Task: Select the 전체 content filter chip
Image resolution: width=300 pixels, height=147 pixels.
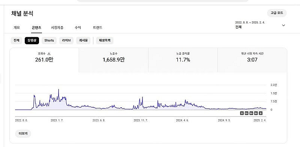Action: tap(16, 40)
